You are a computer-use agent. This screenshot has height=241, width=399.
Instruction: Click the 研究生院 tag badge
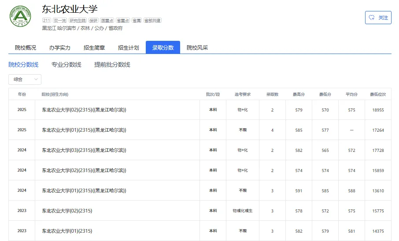pos(78,21)
